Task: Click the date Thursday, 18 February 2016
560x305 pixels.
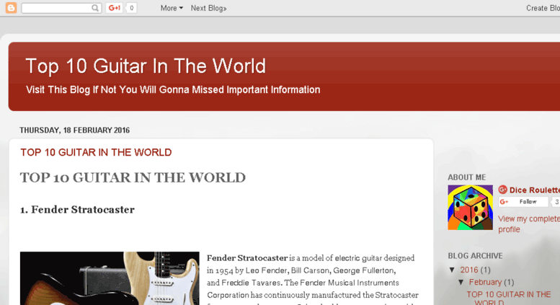Action: [74, 130]
